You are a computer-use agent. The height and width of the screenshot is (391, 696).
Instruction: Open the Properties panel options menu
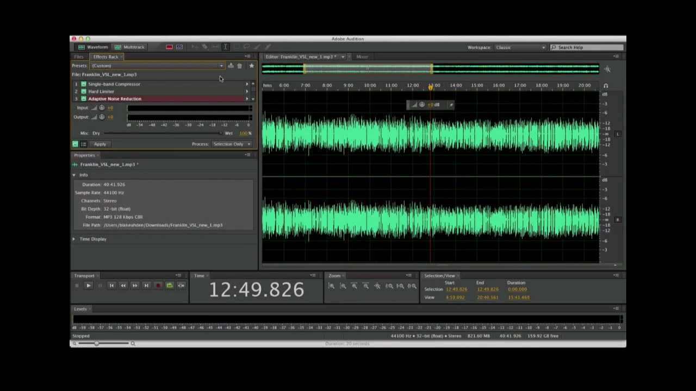[x=248, y=155]
